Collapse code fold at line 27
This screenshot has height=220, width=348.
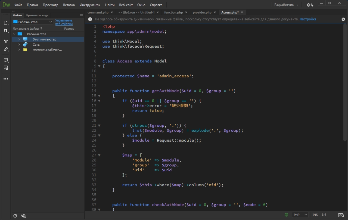(99, 155)
